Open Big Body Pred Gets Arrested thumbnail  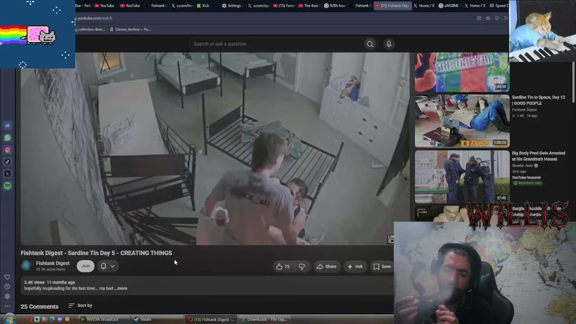[462, 176]
